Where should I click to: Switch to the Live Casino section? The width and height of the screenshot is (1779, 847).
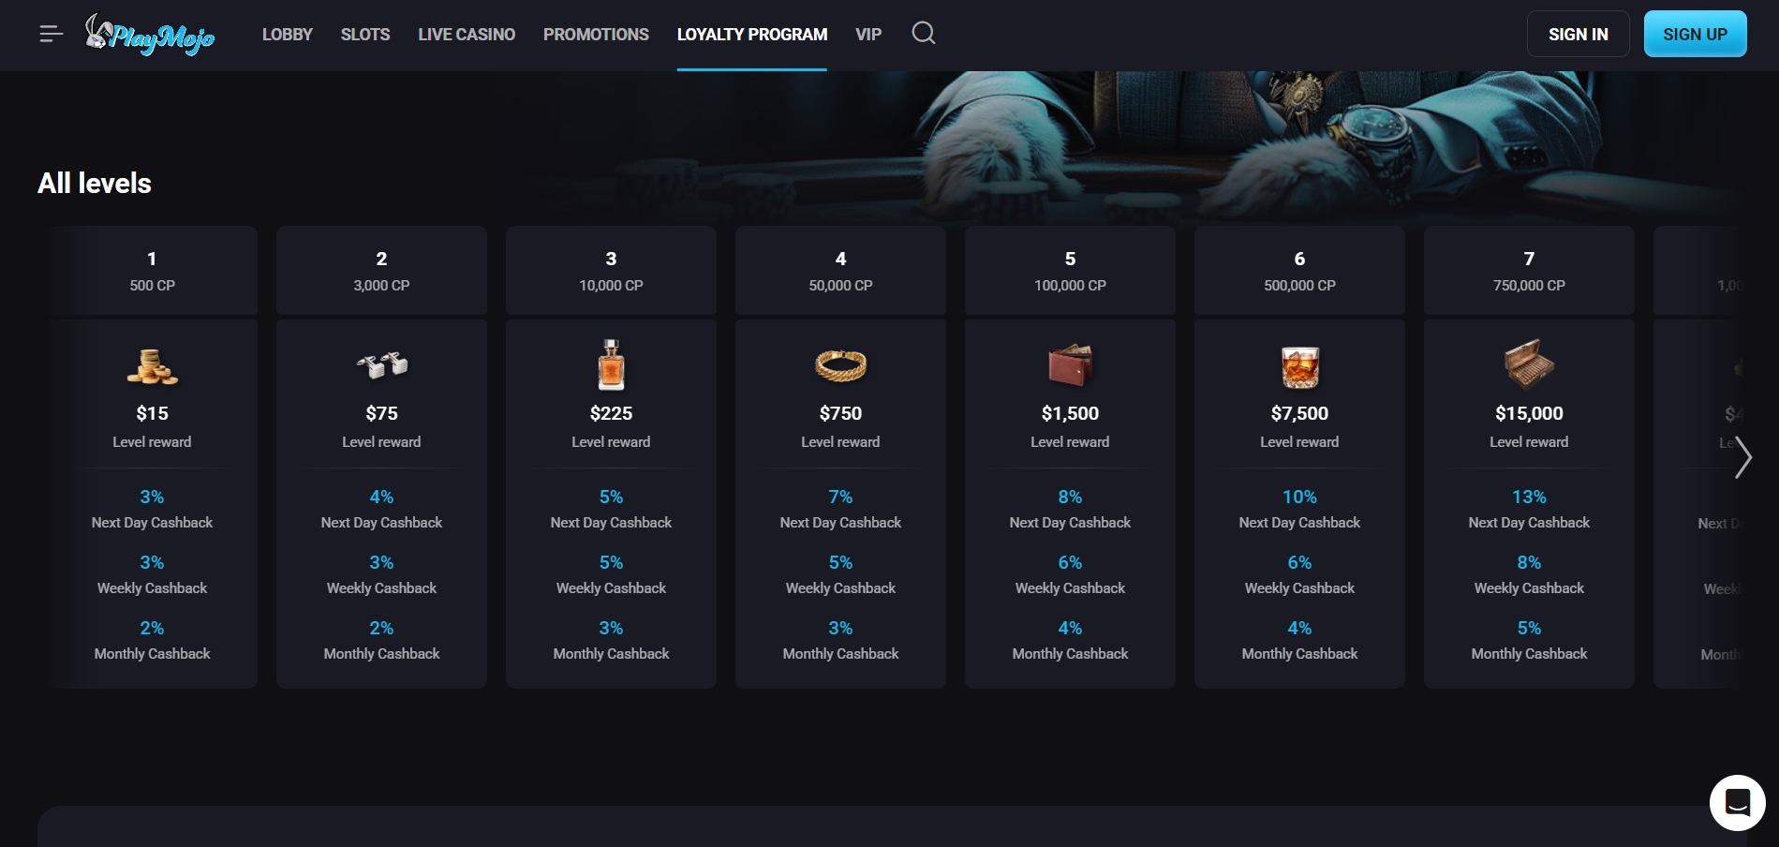pyautogui.click(x=467, y=35)
